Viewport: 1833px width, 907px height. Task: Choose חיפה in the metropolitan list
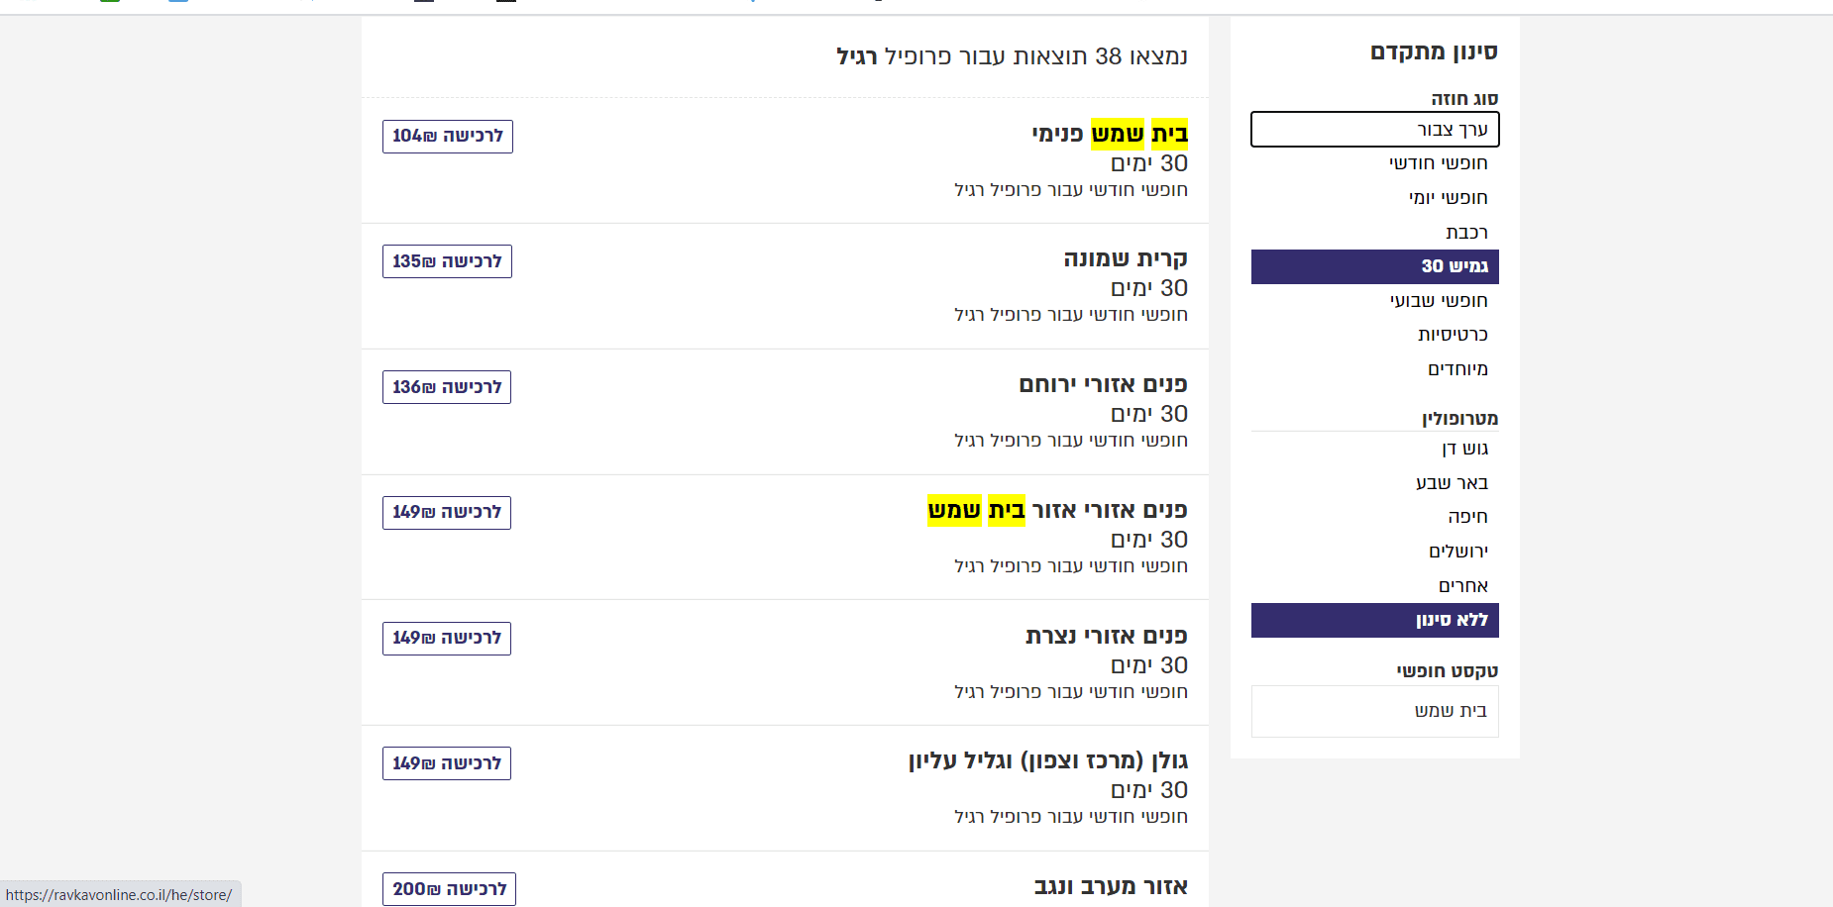click(x=1467, y=517)
